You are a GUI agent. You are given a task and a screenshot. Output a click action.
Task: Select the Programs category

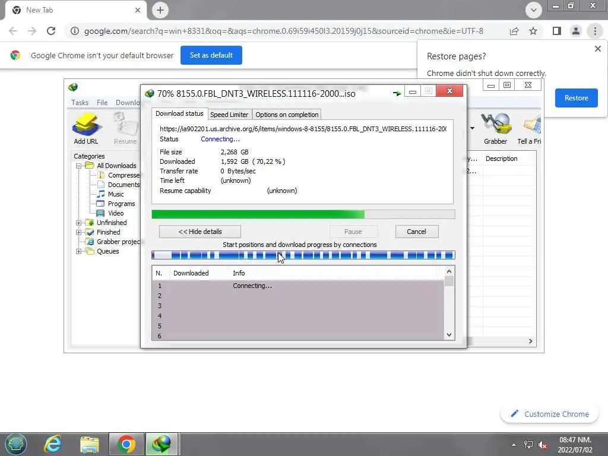(x=116, y=204)
